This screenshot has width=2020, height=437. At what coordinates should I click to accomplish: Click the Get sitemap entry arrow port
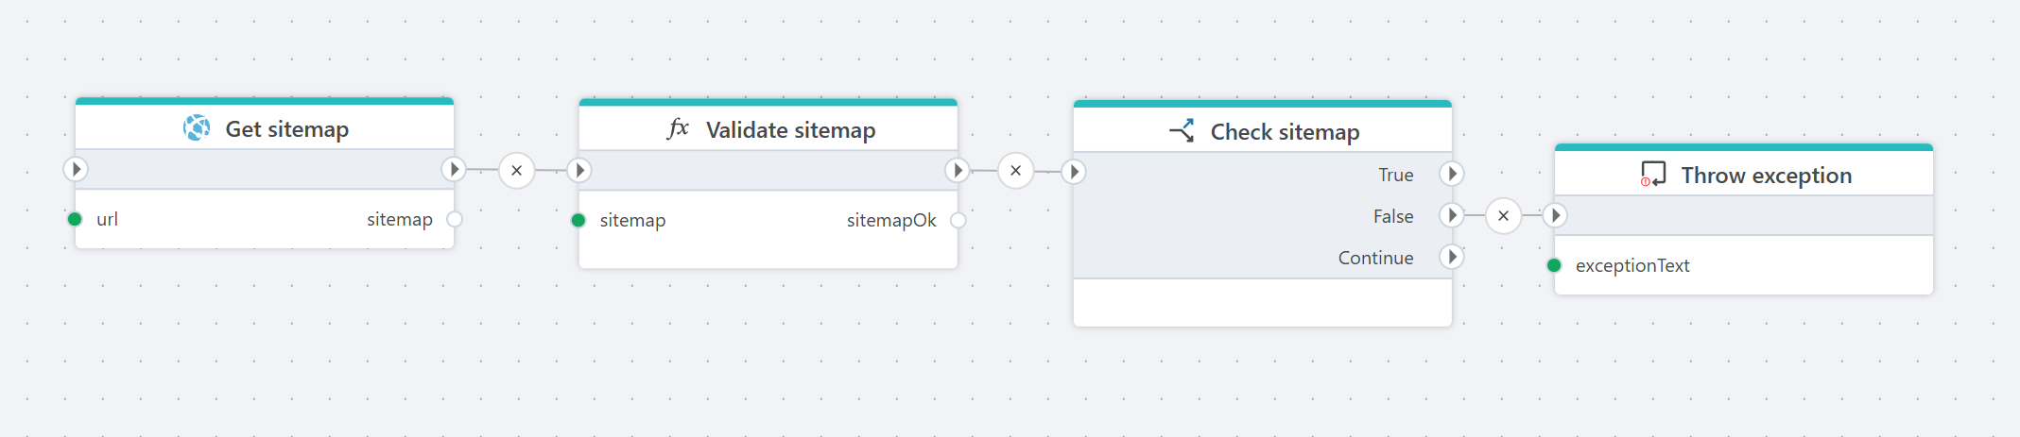point(76,169)
